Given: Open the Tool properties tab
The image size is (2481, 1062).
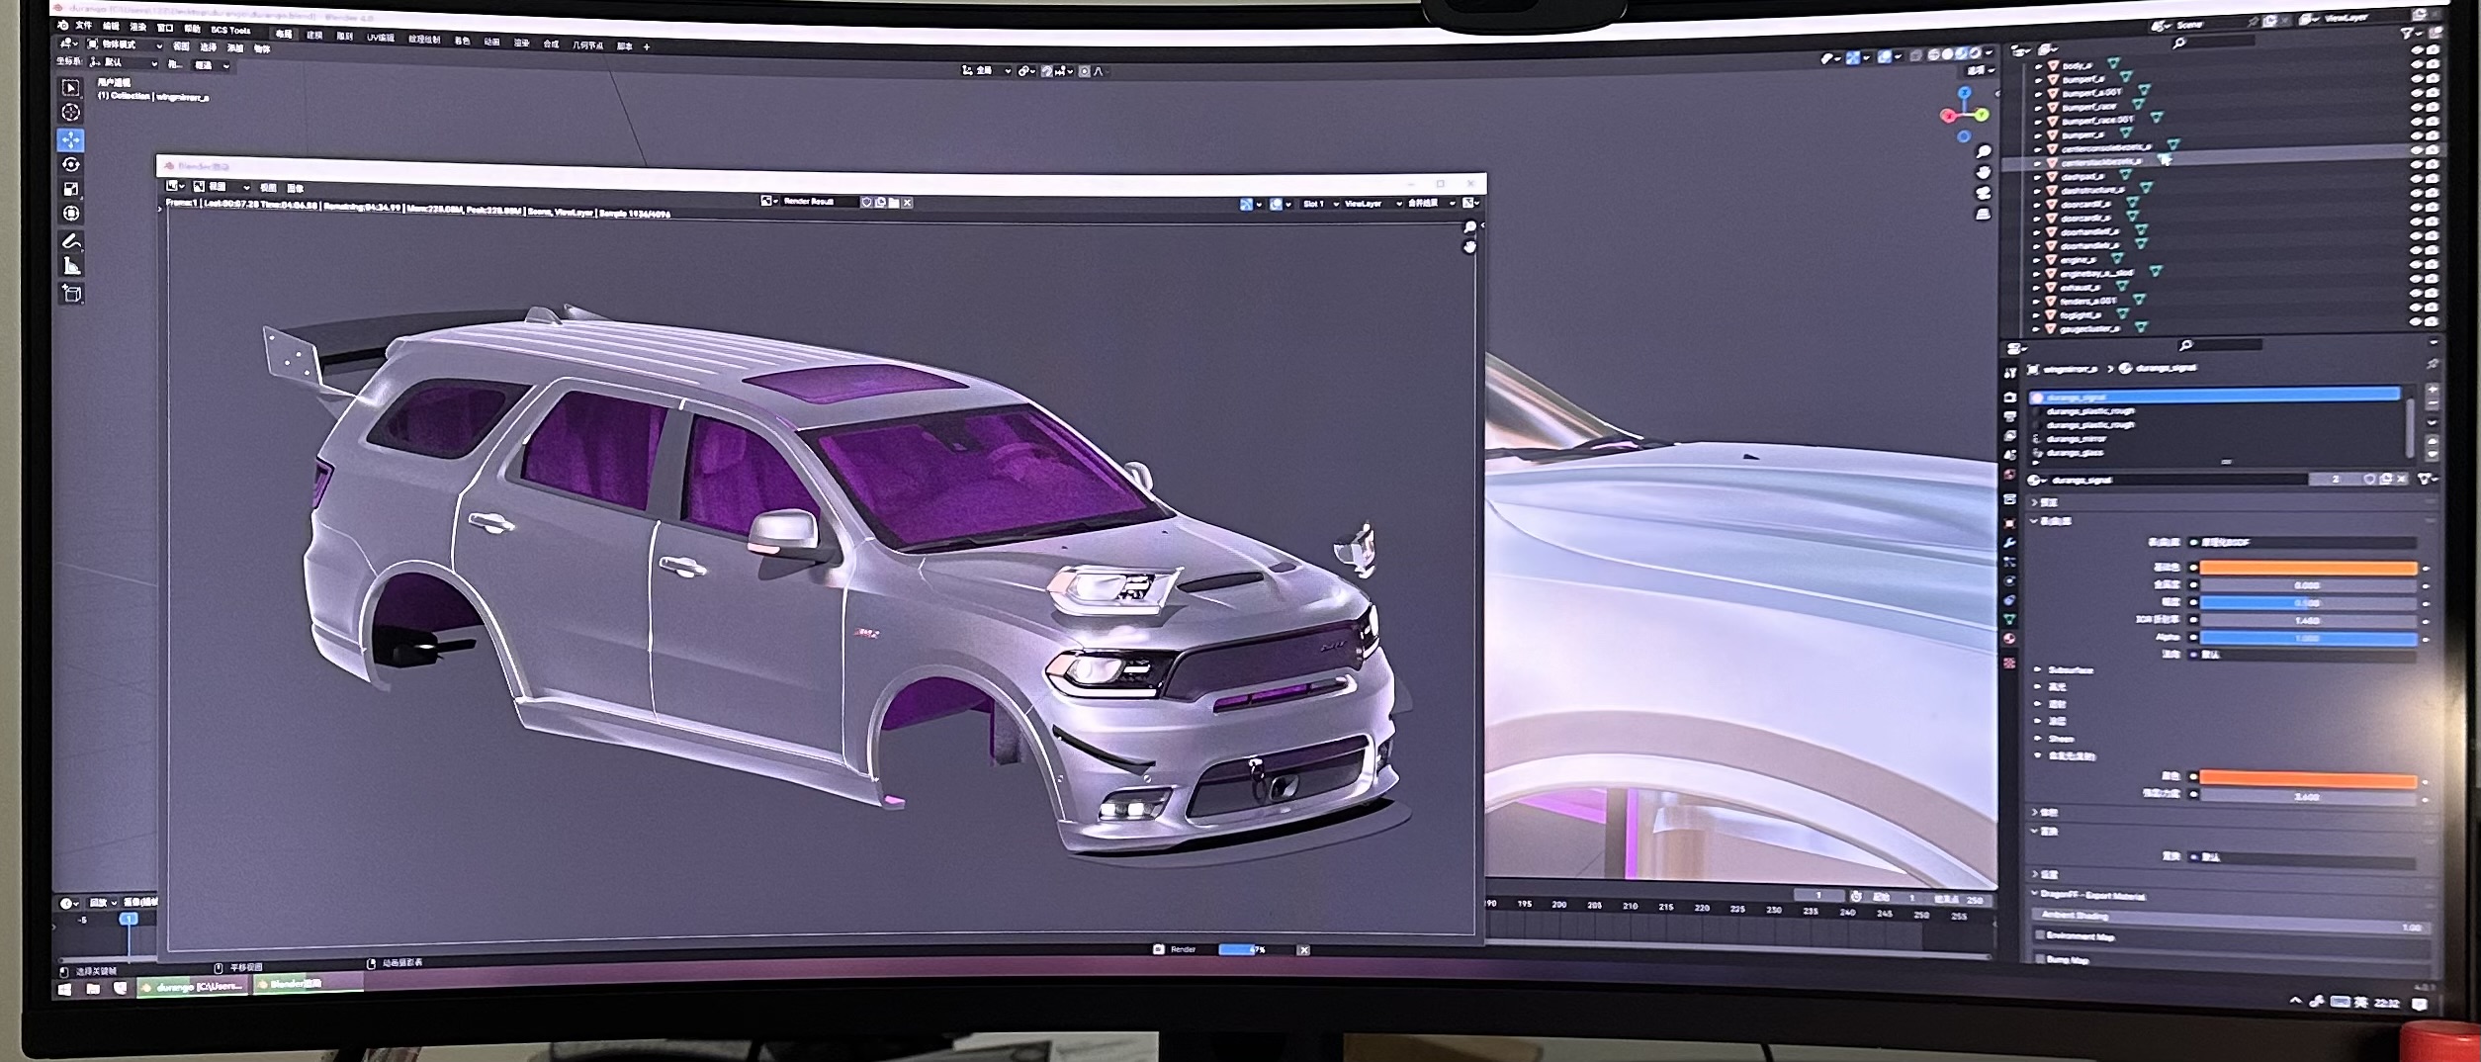Looking at the screenshot, I should 2009,374.
